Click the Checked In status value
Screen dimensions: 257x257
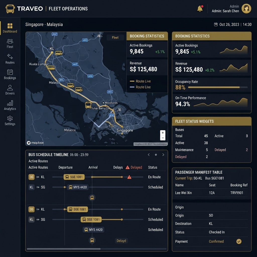217,232
